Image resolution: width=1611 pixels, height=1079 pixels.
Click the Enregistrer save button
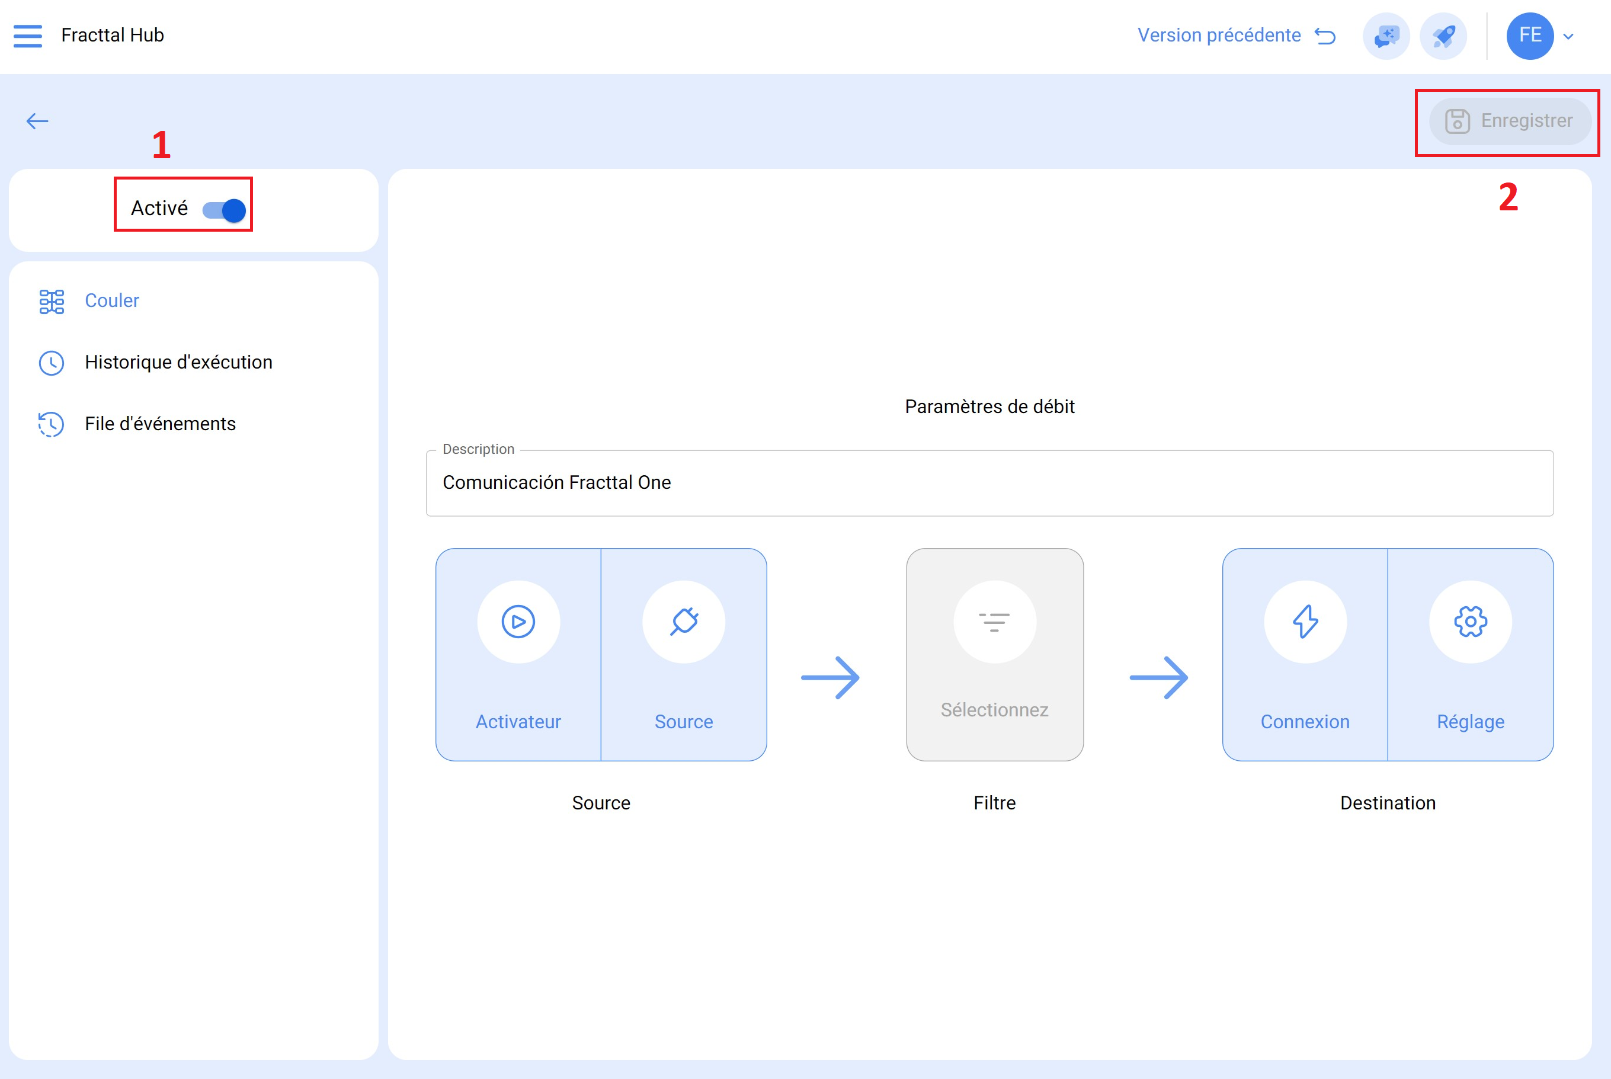[x=1510, y=121]
